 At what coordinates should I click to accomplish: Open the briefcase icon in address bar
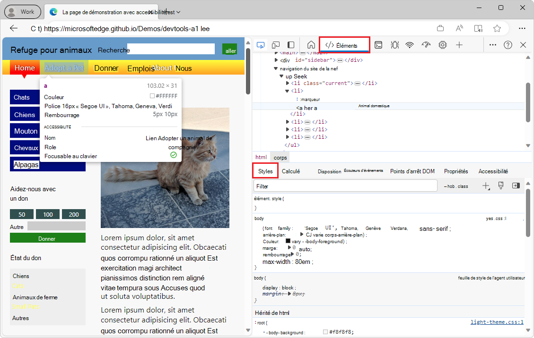pos(440,29)
